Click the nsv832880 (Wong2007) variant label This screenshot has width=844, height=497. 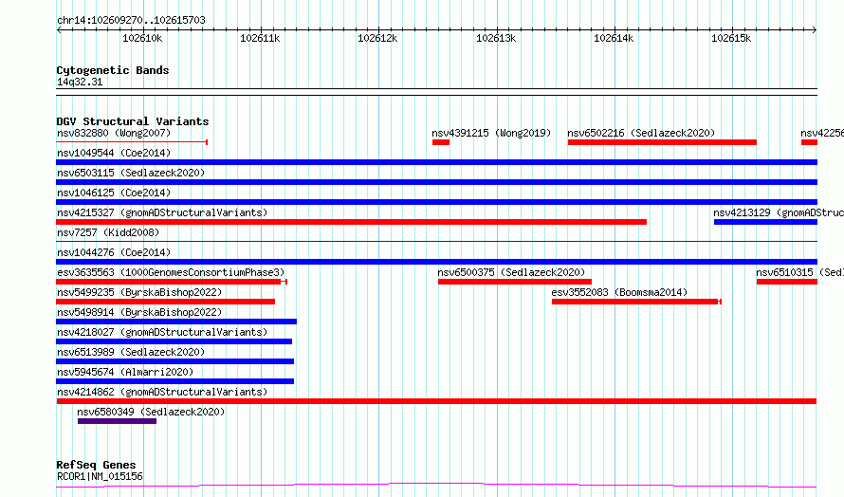click(x=114, y=133)
